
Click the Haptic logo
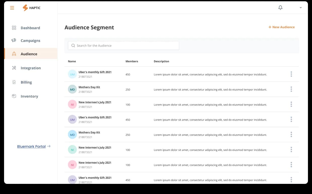click(31, 8)
